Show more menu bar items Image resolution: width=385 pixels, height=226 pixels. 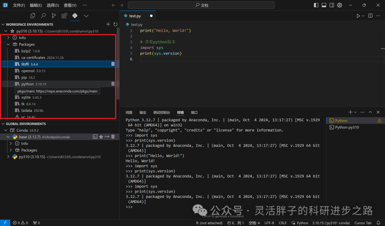(84, 5)
